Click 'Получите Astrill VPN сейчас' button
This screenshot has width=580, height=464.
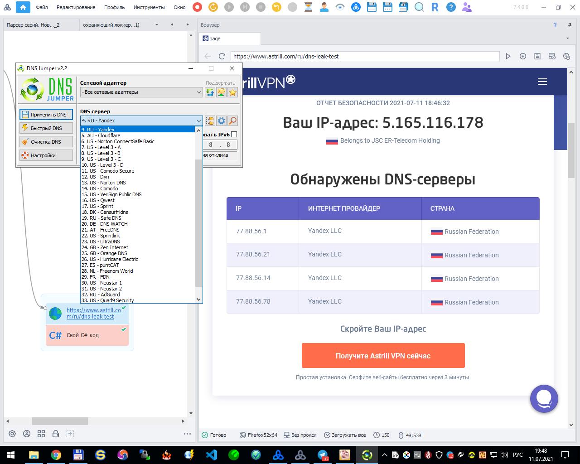coord(383,356)
